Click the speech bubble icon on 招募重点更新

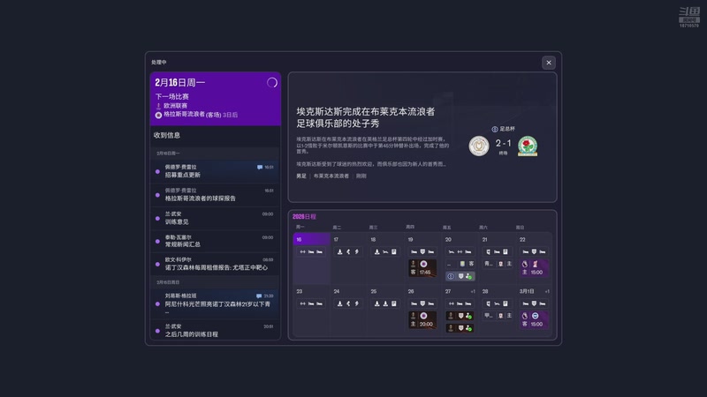pyautogui.click(x=260, y=167)
